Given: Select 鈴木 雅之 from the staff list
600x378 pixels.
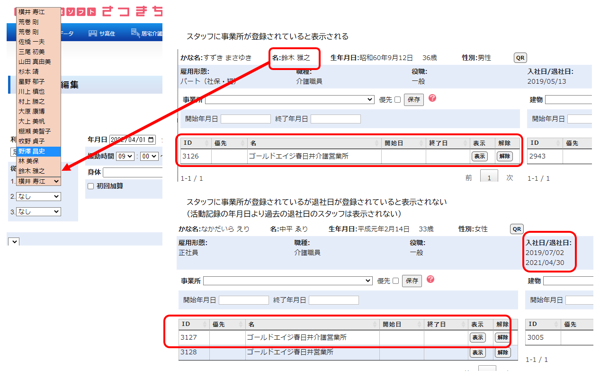Looking at the screenshot, I should tap(32, 171).
